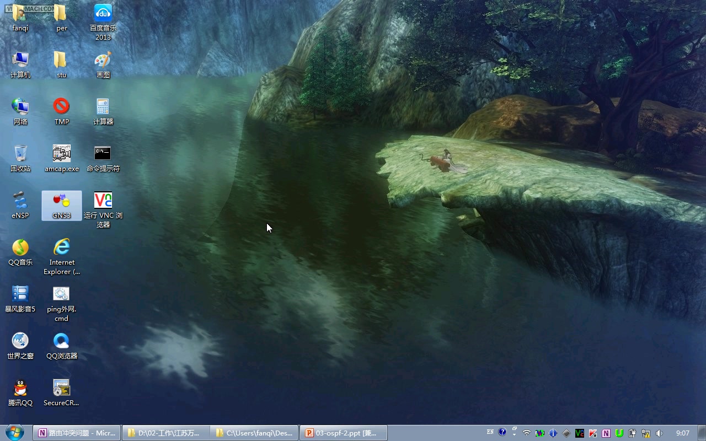Open 计算机 (Computer) desktop icon
The image size is (706, 441).
(x=20, y=65)
